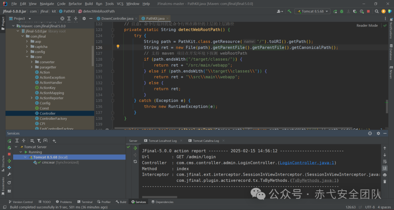Stop Tomcat with the red toolbar square
Image resolution: width=394 pixels, height=210 pixels.
368,11
